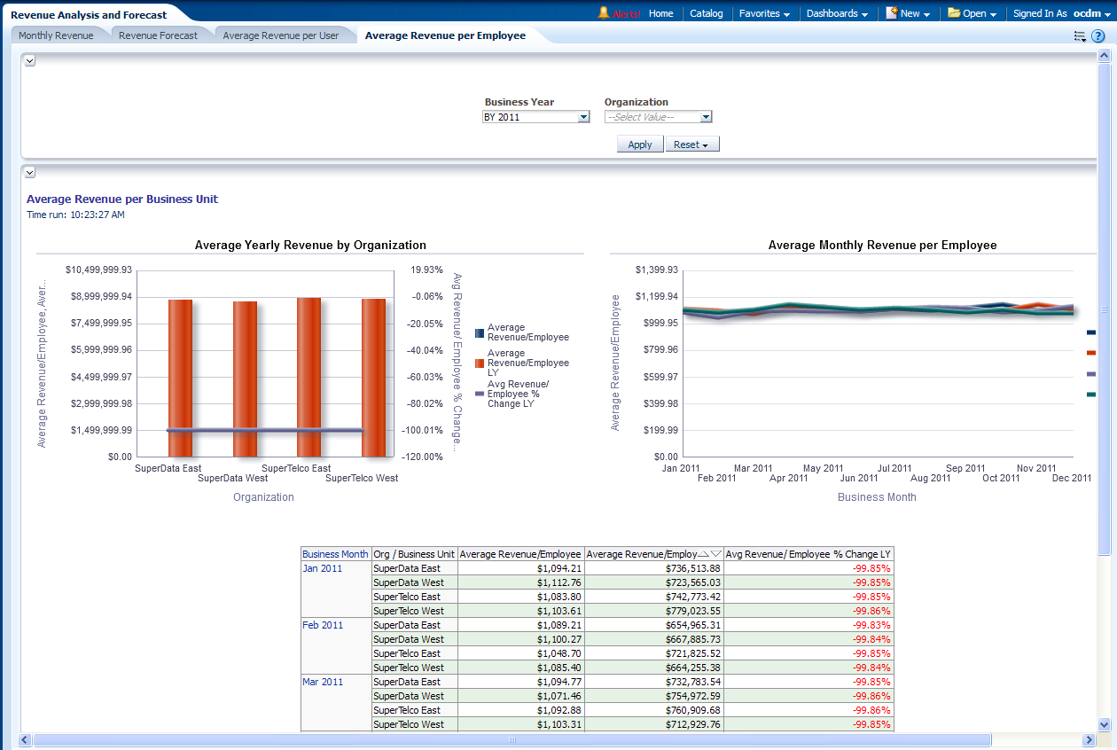1117x750 pixels.
Task: Sort ascending with the column's up triangle
Action: 705,554
